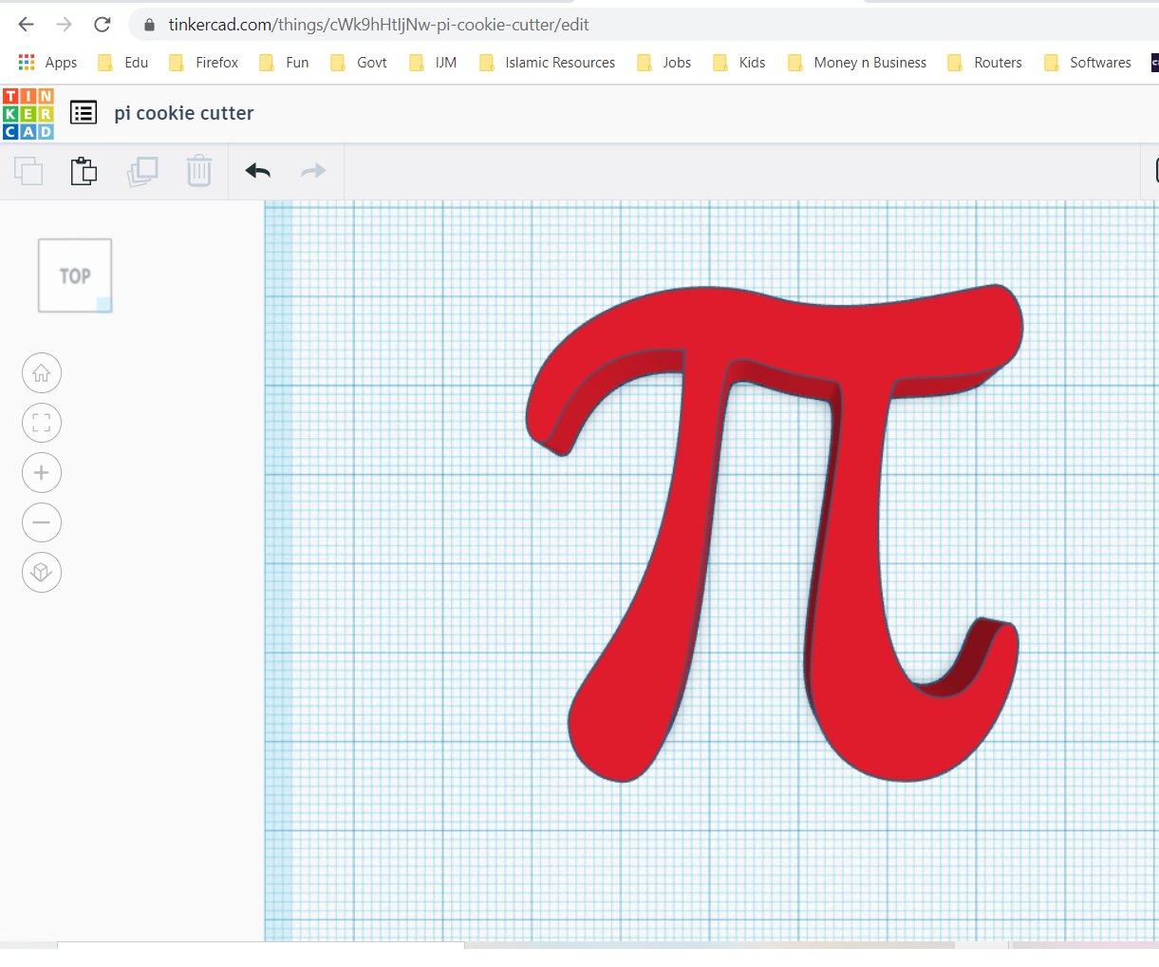The height and width of the screenshot is (967, 1159).
Task: Rename the design 'pi cookie cutter'
Action: [183, 112]
